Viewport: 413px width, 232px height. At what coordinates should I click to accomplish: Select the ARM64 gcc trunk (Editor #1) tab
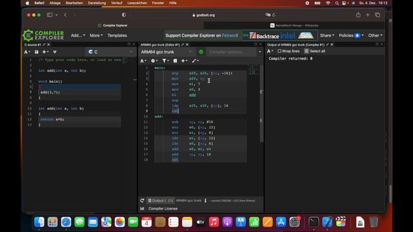pyautogui.click(x=160, y=44)
